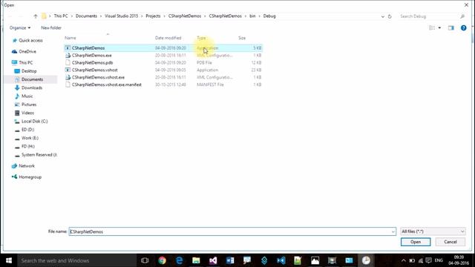Refresh the Debug folder listing
Screen dimensions: 475x267
(390, 16)
